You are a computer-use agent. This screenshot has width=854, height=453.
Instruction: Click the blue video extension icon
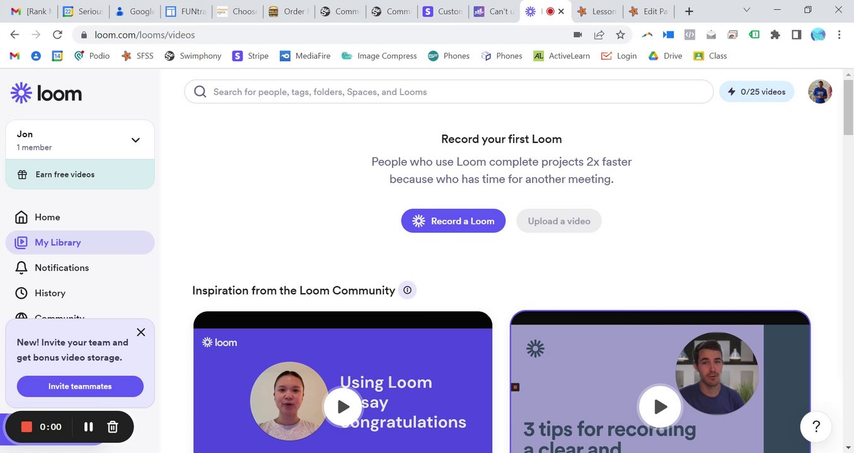668,35
